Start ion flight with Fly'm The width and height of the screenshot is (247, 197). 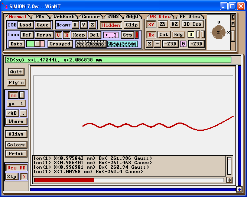click(x=16, y=83)
